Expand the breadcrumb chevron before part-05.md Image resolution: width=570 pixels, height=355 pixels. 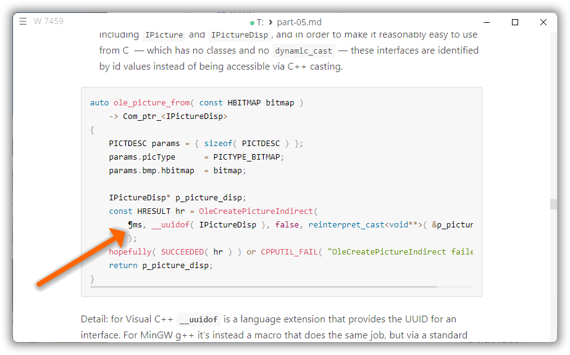[270, 22]
